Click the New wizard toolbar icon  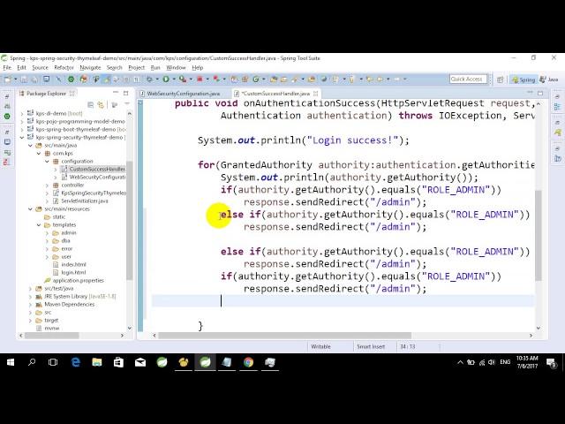pyautogui.click(x=8, y=79)
